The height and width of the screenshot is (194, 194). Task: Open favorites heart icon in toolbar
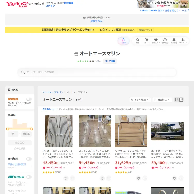point(156,41)
